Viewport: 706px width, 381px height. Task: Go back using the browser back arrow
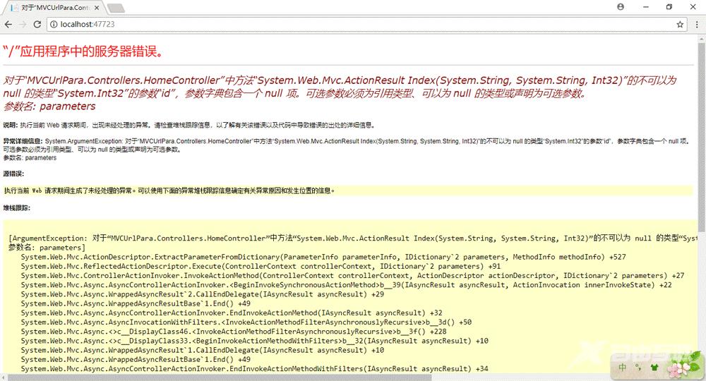(x=8, y=24)
